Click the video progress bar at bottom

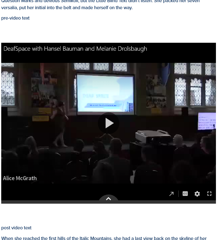108,202
